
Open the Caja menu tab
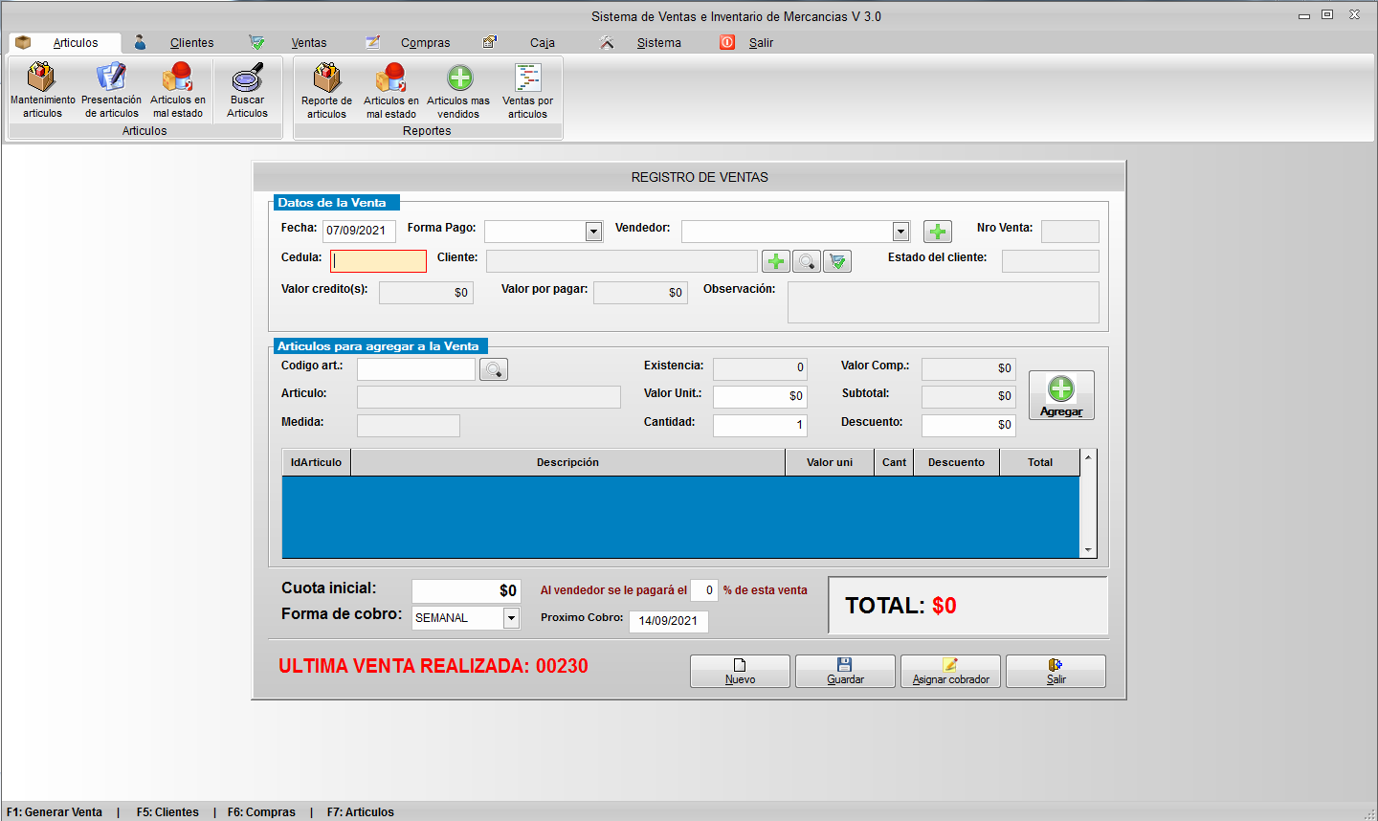[542, 43]
